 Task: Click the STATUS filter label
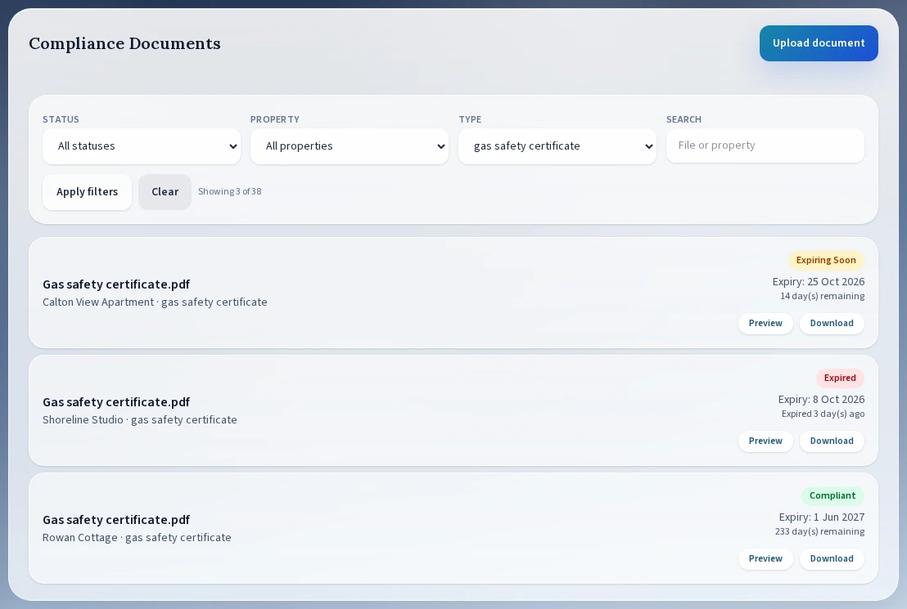pyautogui.click(x=61, y=119)
